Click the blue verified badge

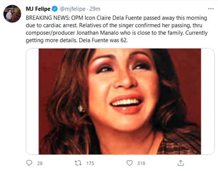pyautogui.click(x=54, y=9)
